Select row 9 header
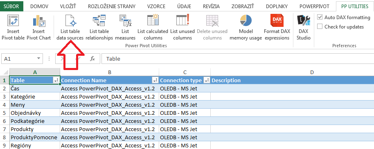This screenshot has height=149, width=374. [5, 145]
